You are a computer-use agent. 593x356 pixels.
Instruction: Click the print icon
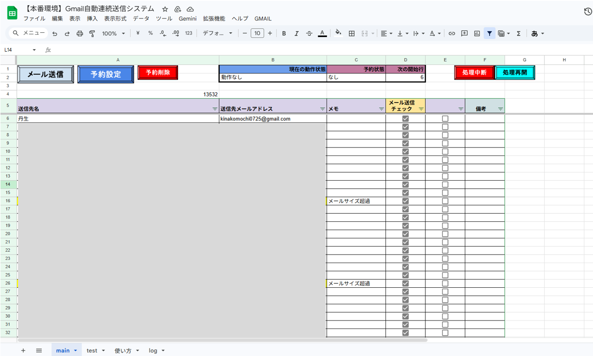[80, 34]
